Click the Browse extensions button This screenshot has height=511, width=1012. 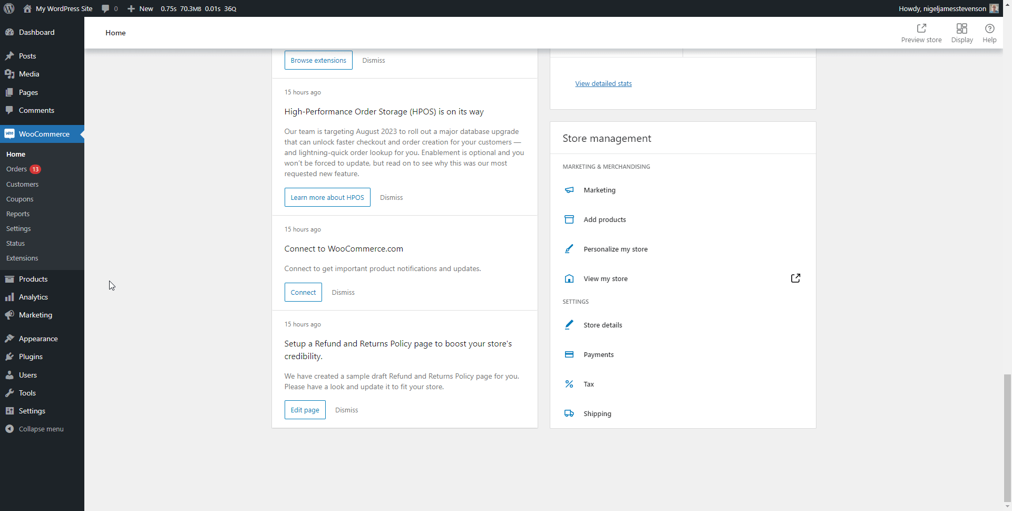tap(318, 60)
